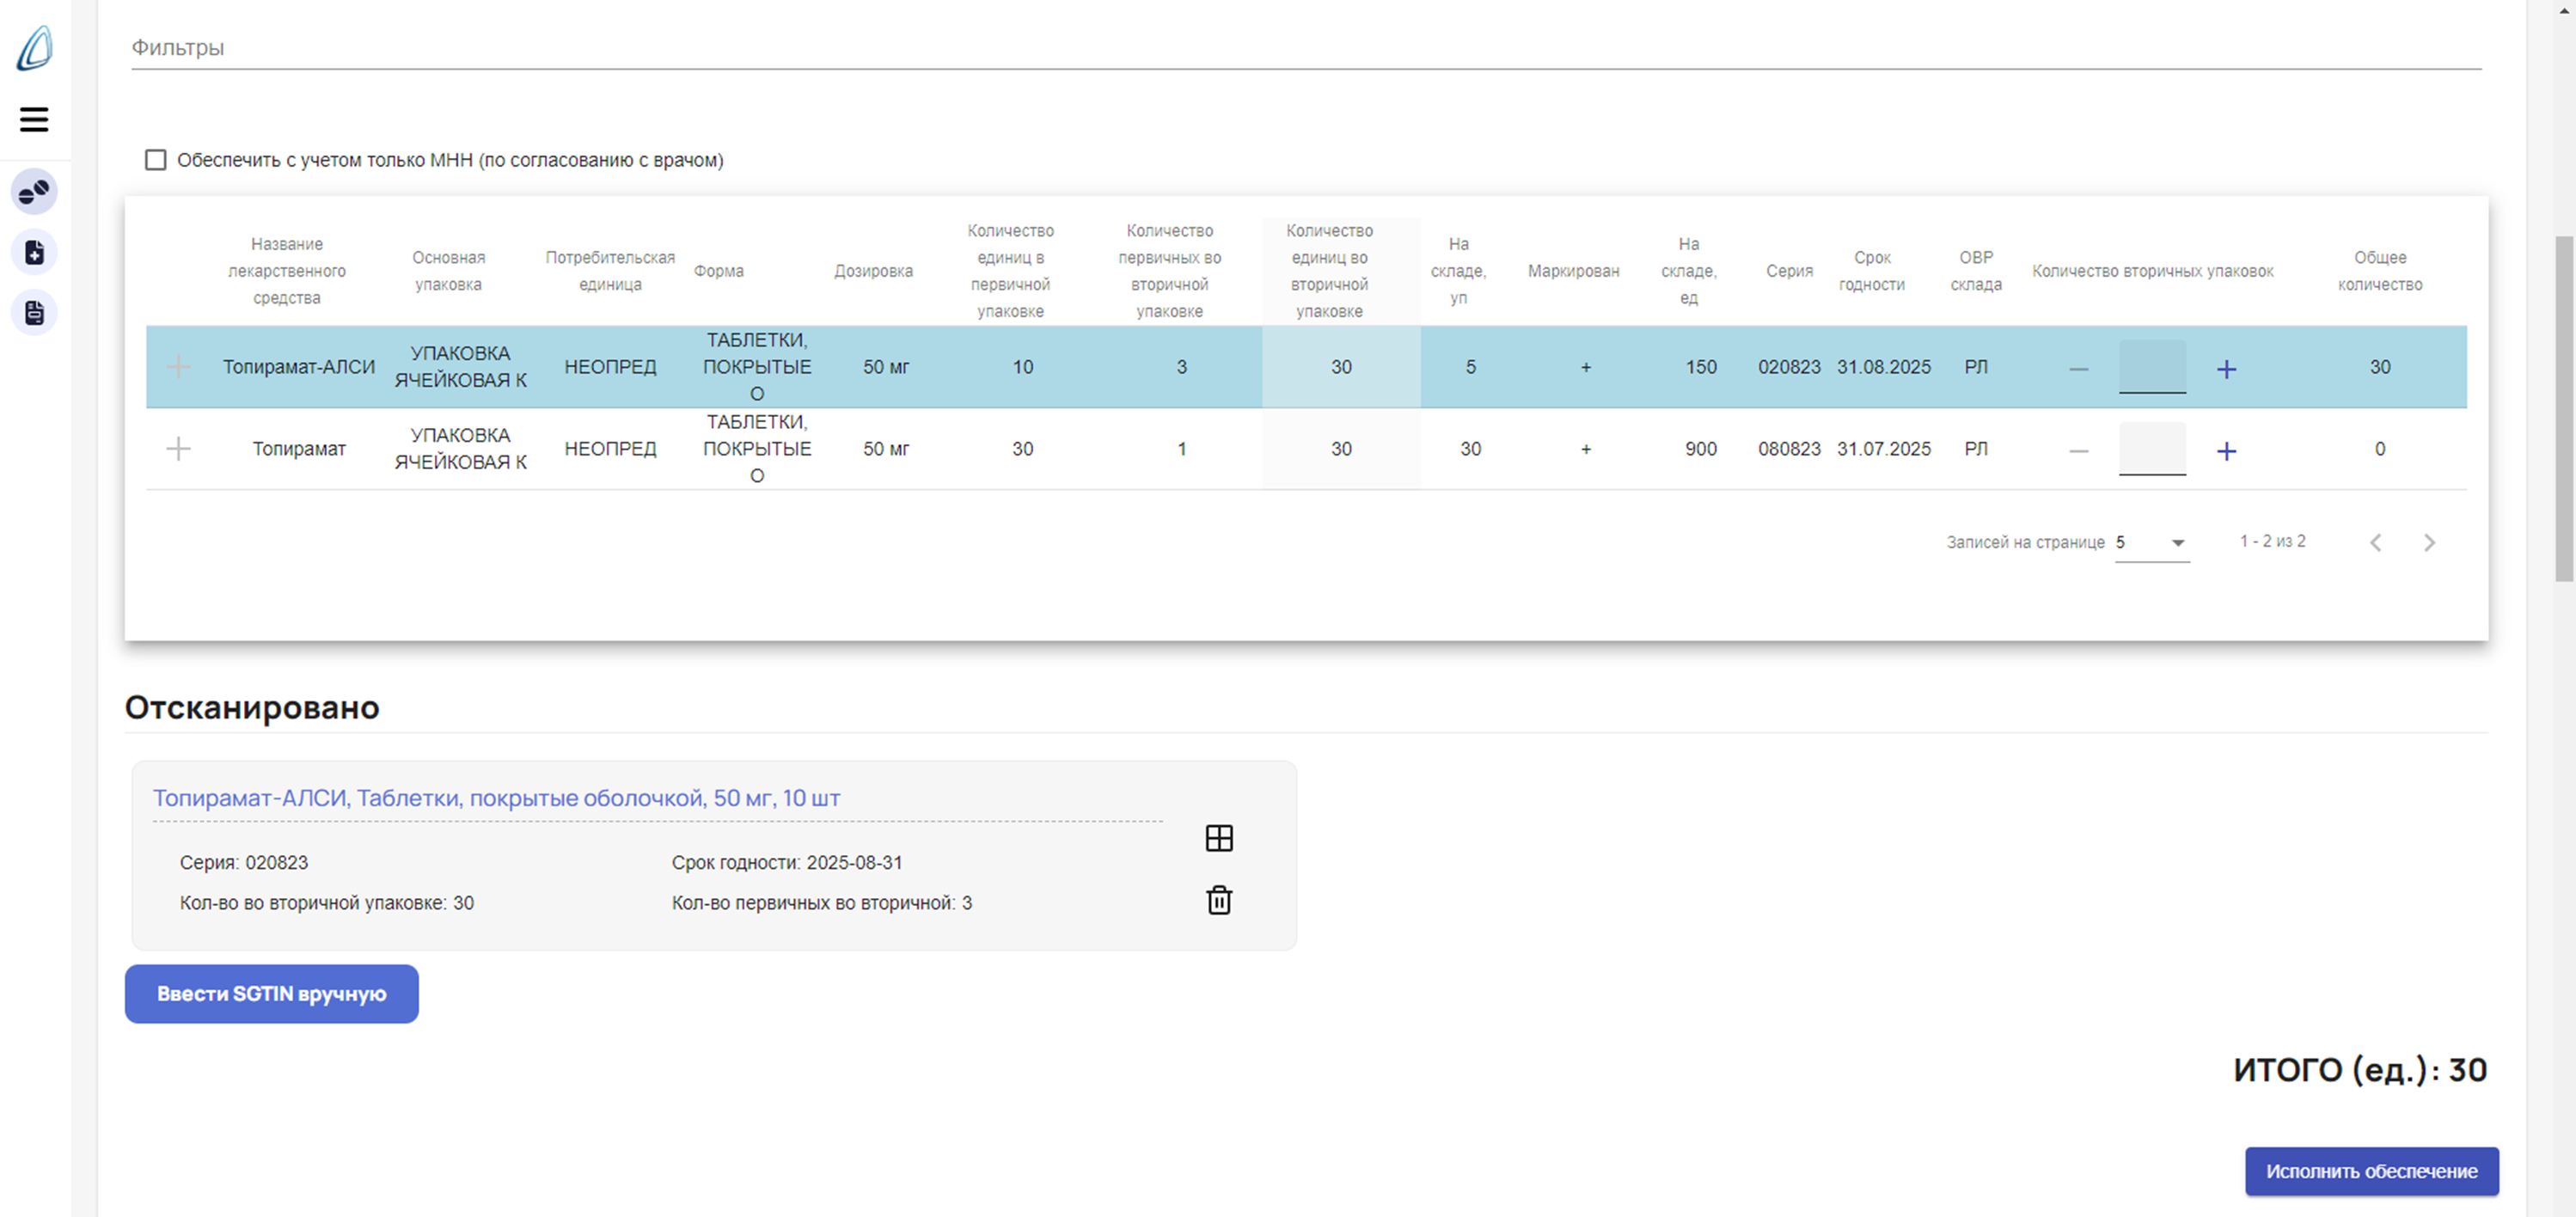Image resolution: width=2576 pixels, height=1217 pixels.
Task: Click 'Кол-во первичных во вторичной: 3' text
Action: pos(822,903)
